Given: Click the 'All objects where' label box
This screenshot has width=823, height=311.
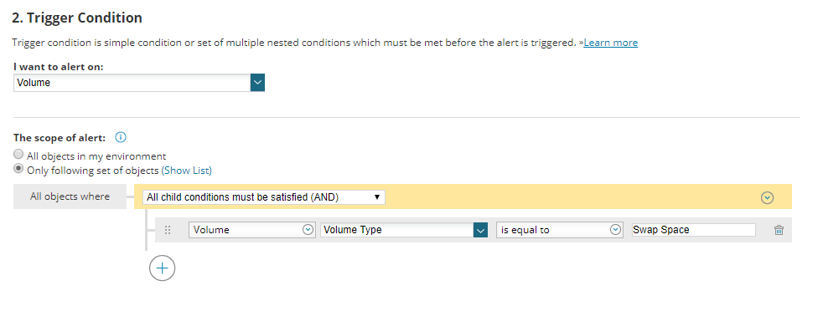Looking at the screenshot, I should 70,196.
